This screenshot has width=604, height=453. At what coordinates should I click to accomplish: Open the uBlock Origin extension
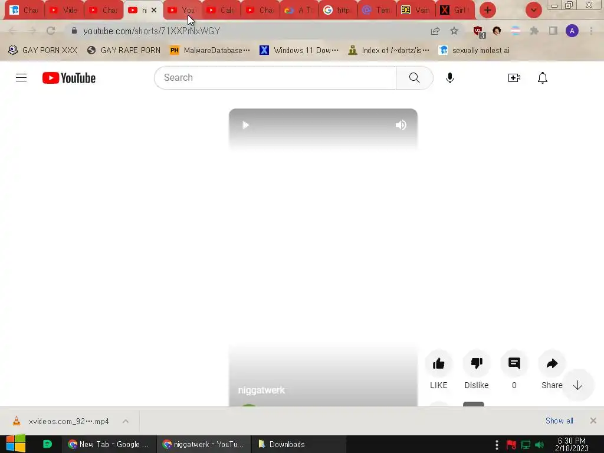tap(478, 32)
